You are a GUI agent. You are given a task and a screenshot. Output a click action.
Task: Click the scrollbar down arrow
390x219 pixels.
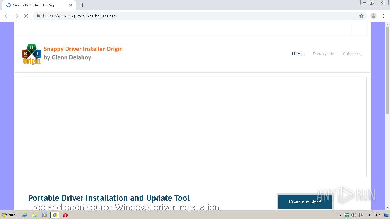click(387, 208)
